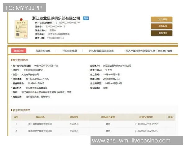Open the business license thumbnail image
This screenshot has width=186, height=148.
[x=21, y=28]
